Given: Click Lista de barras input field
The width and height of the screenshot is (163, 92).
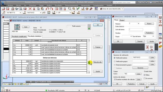Looking at the screenshot, I should (x=136, y=30).
